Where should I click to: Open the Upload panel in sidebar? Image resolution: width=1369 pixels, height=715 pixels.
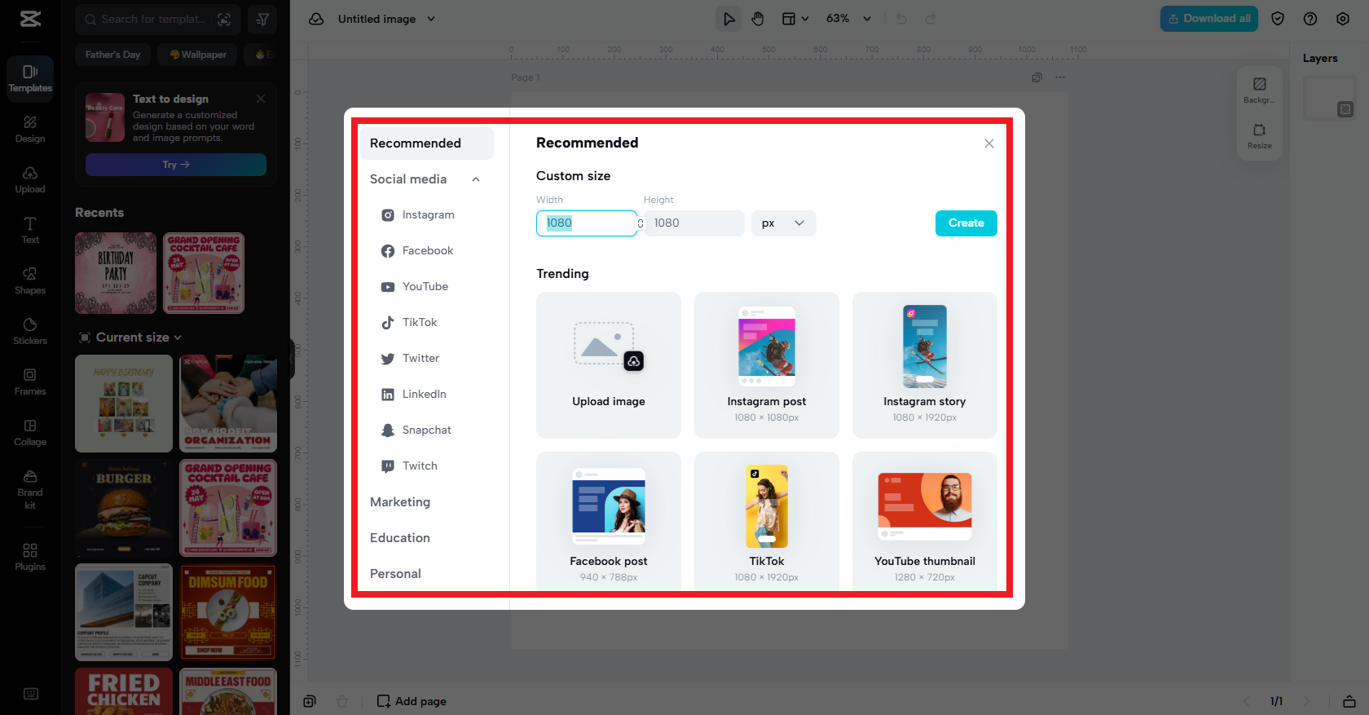[x=30, y=180]
